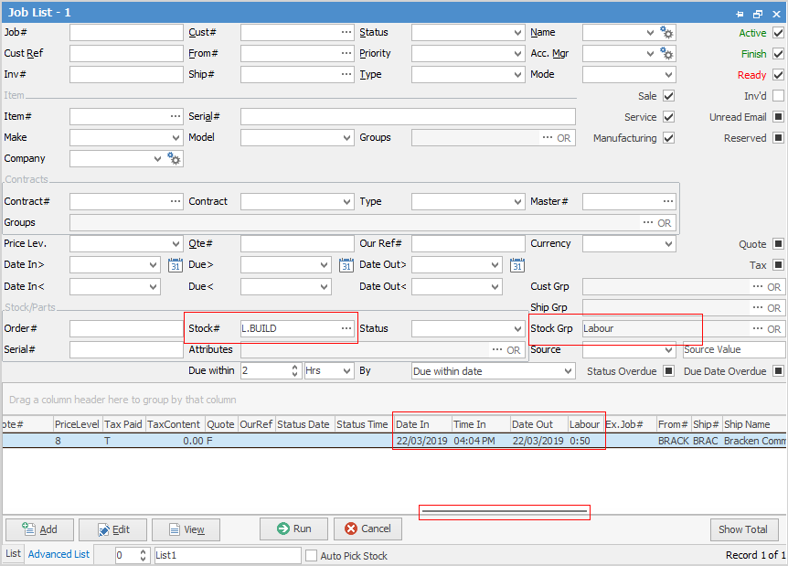
Task: Toggle the Manufacturing checkbox
Action: tap(668, 138)
